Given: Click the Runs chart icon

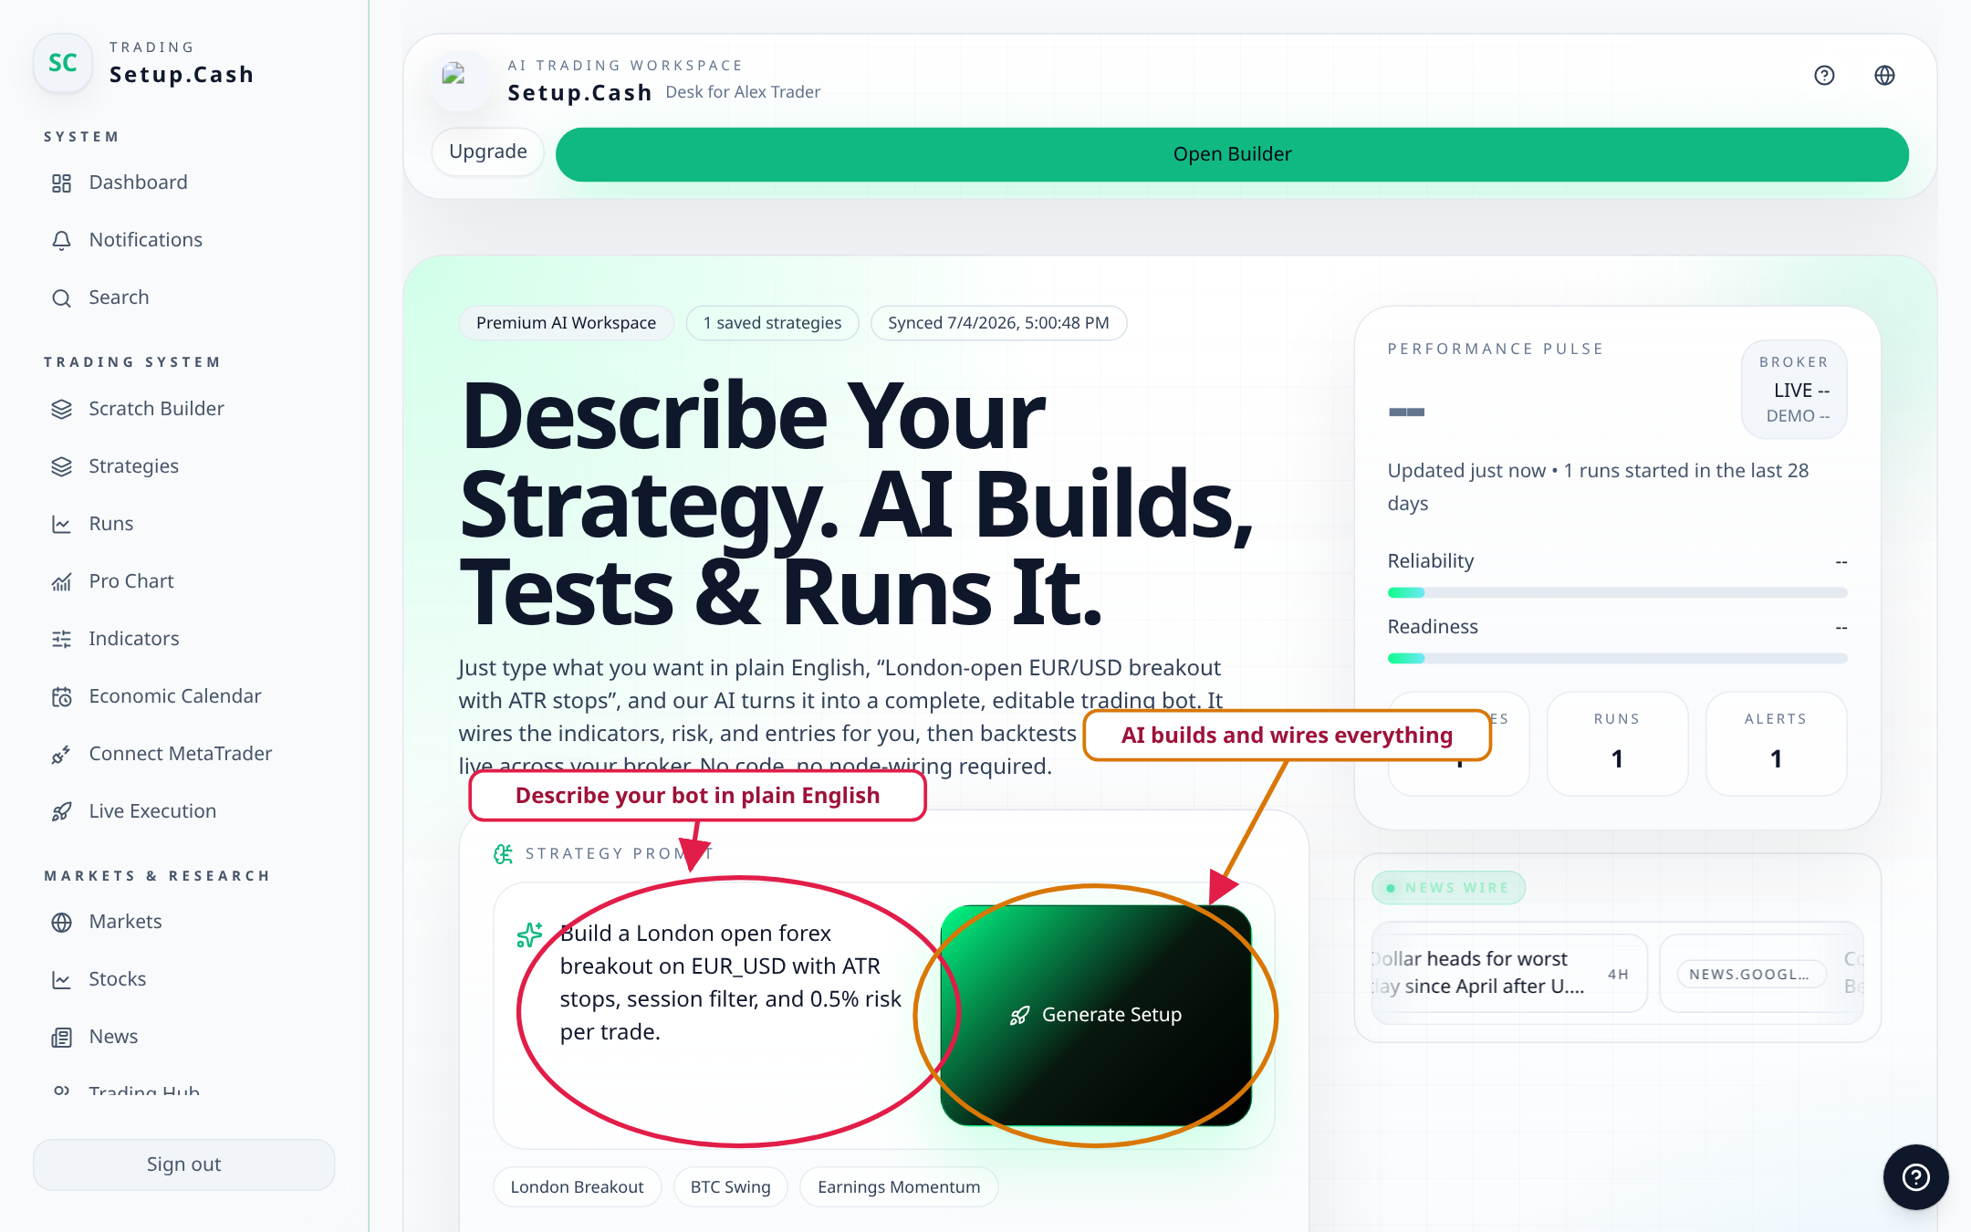Looking at the screenshot, I should click(x=61, y=525).
